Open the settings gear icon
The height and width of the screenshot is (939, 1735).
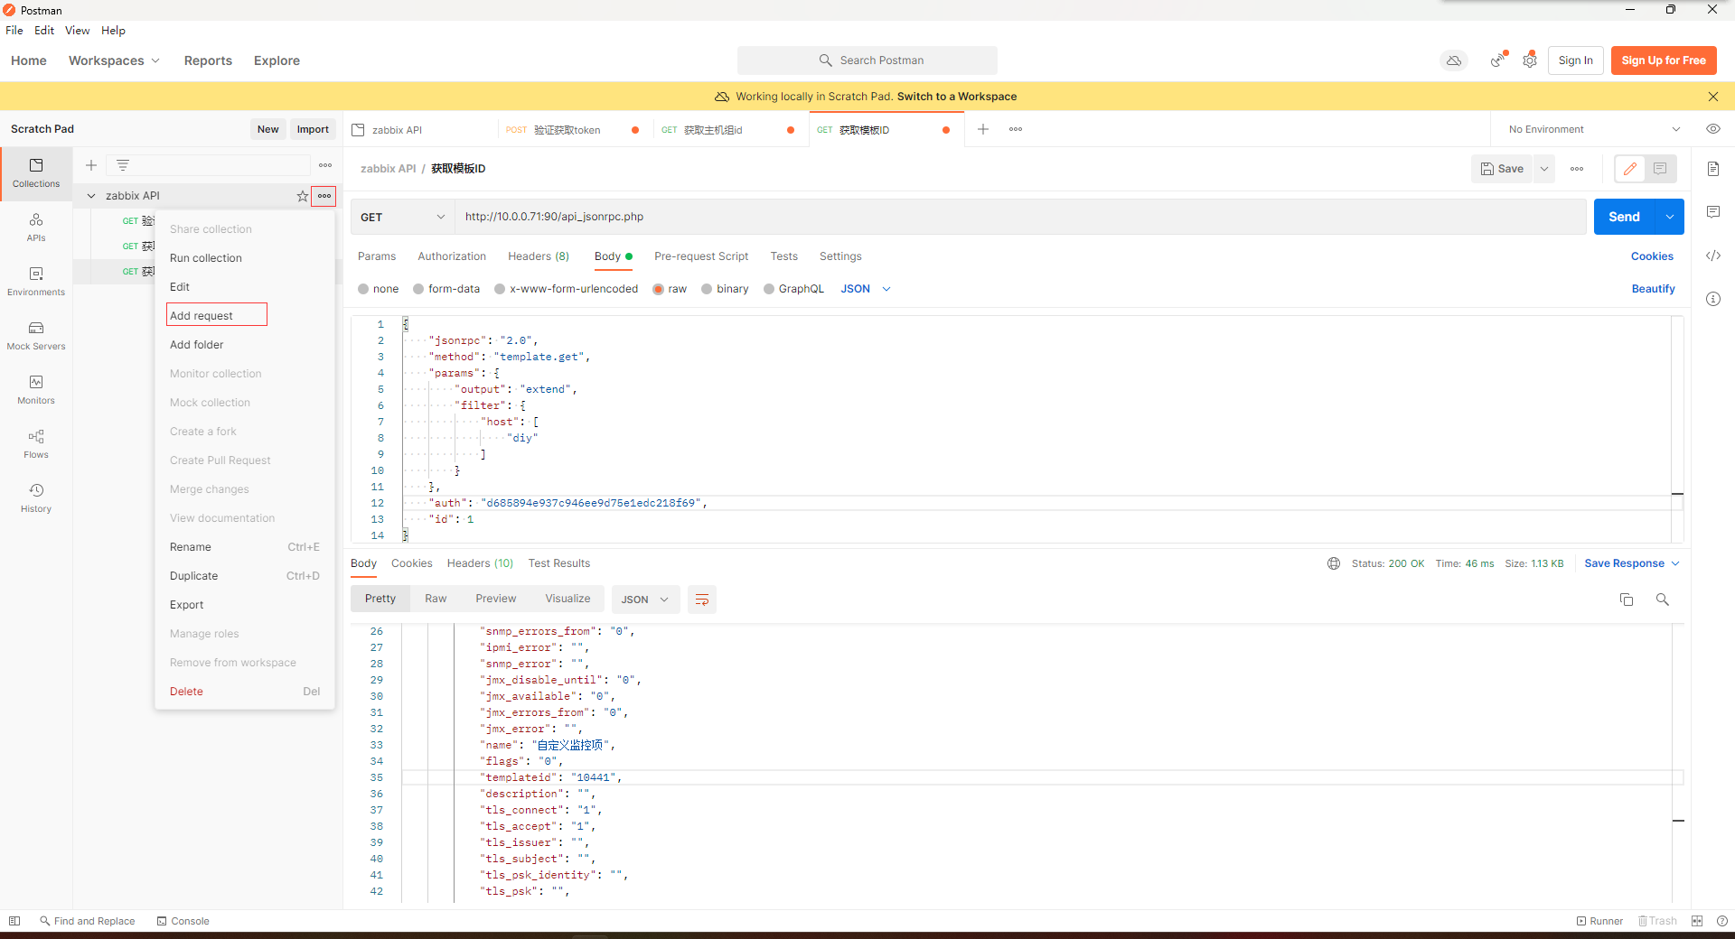[1530, 60]
